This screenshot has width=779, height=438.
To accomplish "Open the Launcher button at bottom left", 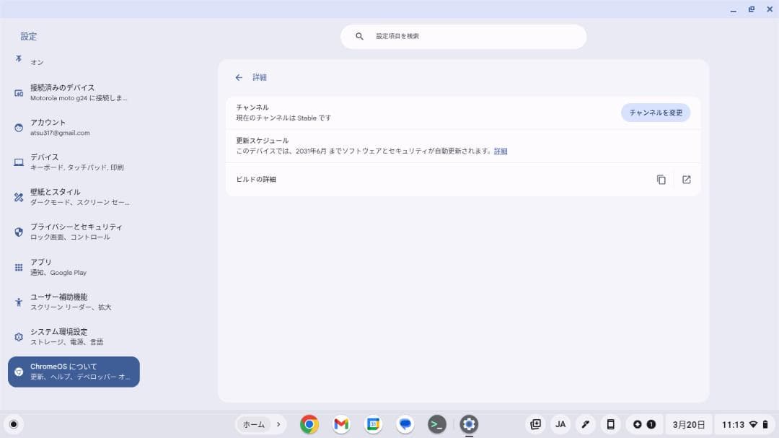I will pos(14,424).
